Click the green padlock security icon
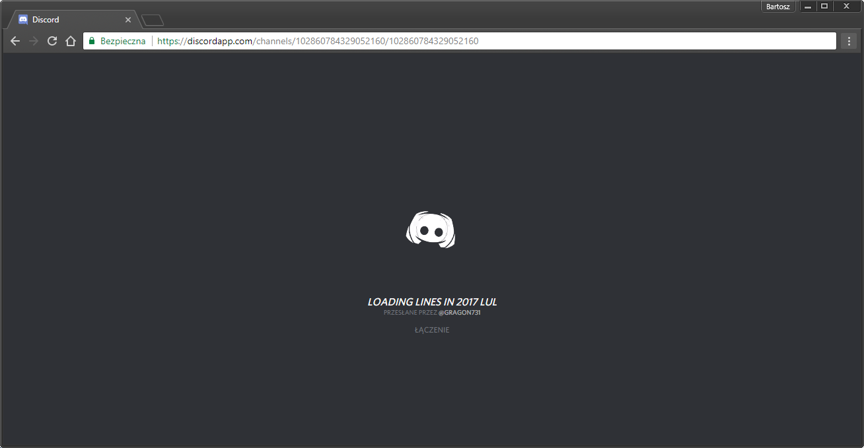 click(92, 41)
